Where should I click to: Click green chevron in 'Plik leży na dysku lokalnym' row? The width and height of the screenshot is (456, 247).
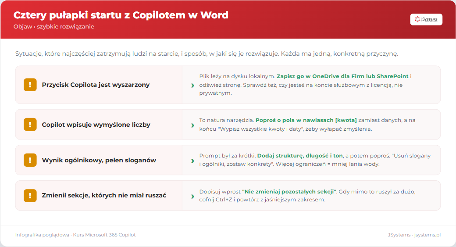coord(192,85)
